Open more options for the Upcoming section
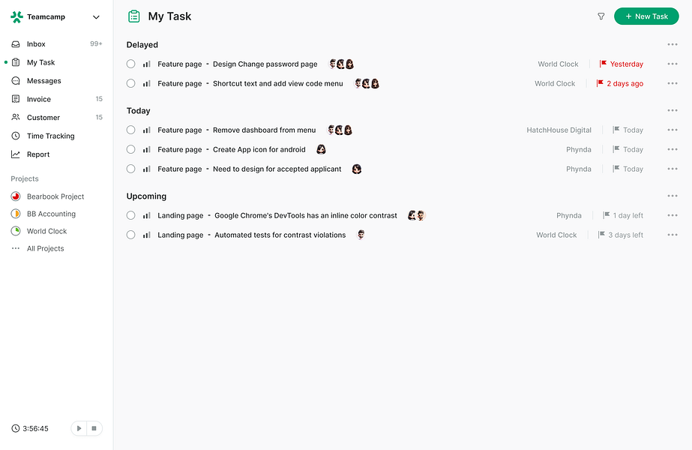The height and width of the screenshot is (450, 692). point(673,196)
